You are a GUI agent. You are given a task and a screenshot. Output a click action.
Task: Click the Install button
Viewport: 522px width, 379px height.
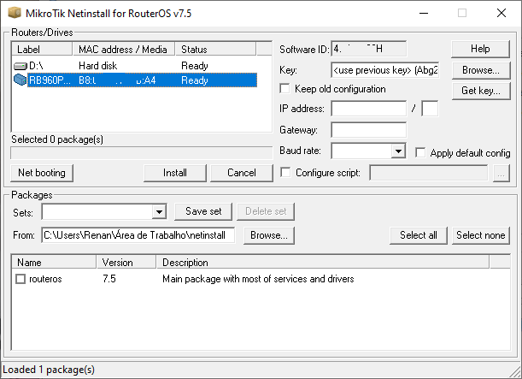tap(175, 173)
